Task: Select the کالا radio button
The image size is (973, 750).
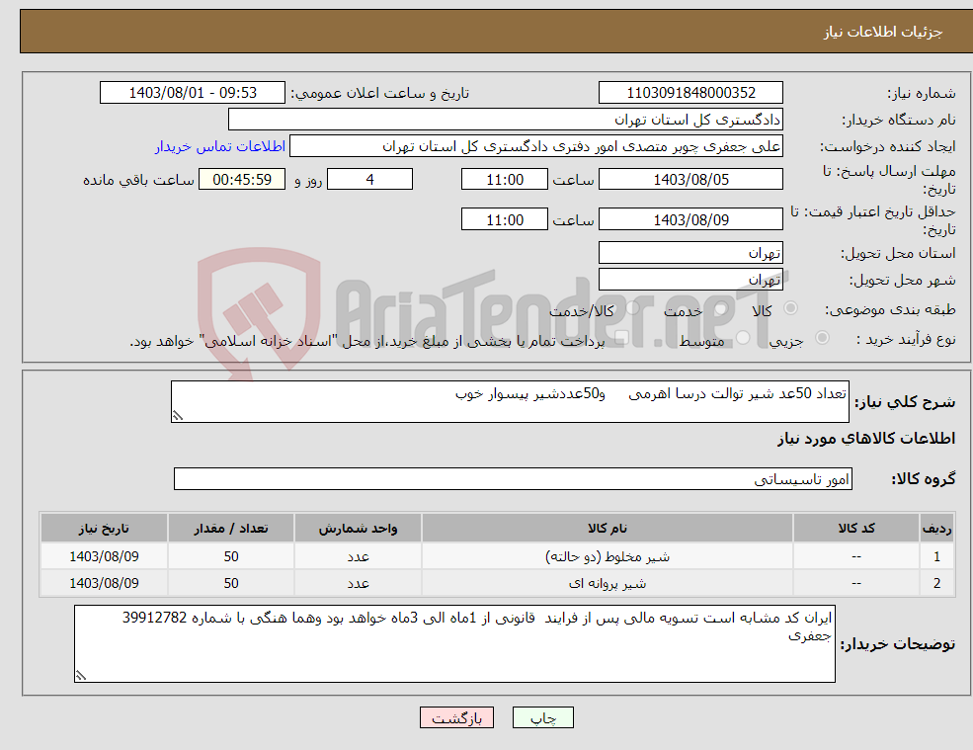Action: coord(790,308)
